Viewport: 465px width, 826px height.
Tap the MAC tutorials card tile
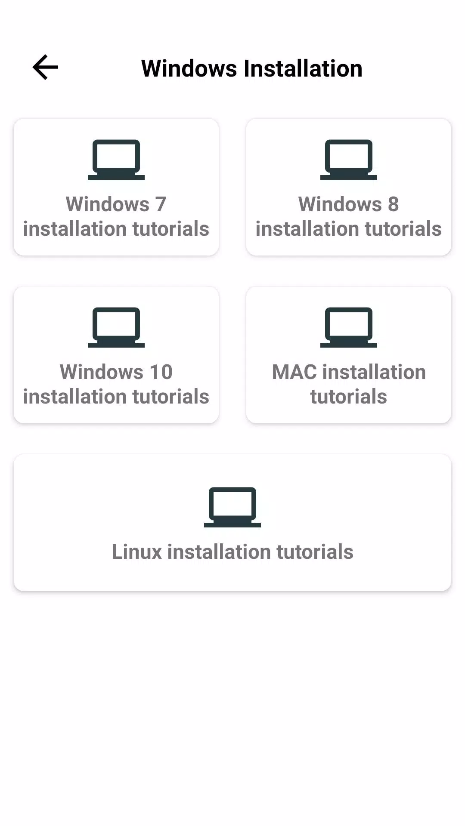(349, 355)
